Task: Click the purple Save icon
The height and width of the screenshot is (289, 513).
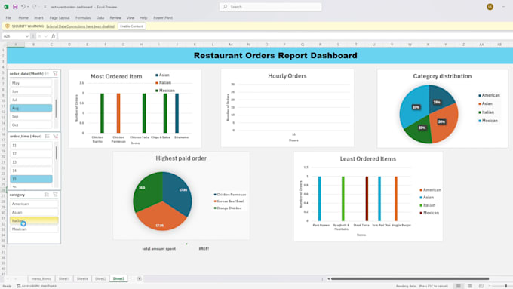Action: (15, 7)
